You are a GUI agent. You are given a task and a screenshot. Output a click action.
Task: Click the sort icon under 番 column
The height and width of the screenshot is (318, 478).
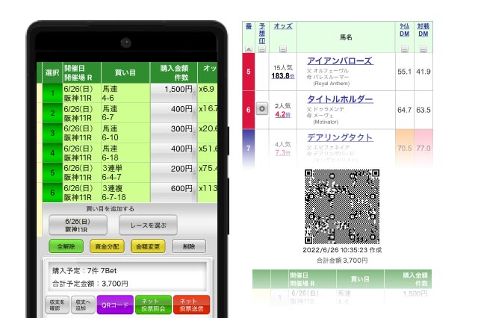(248, 49)
